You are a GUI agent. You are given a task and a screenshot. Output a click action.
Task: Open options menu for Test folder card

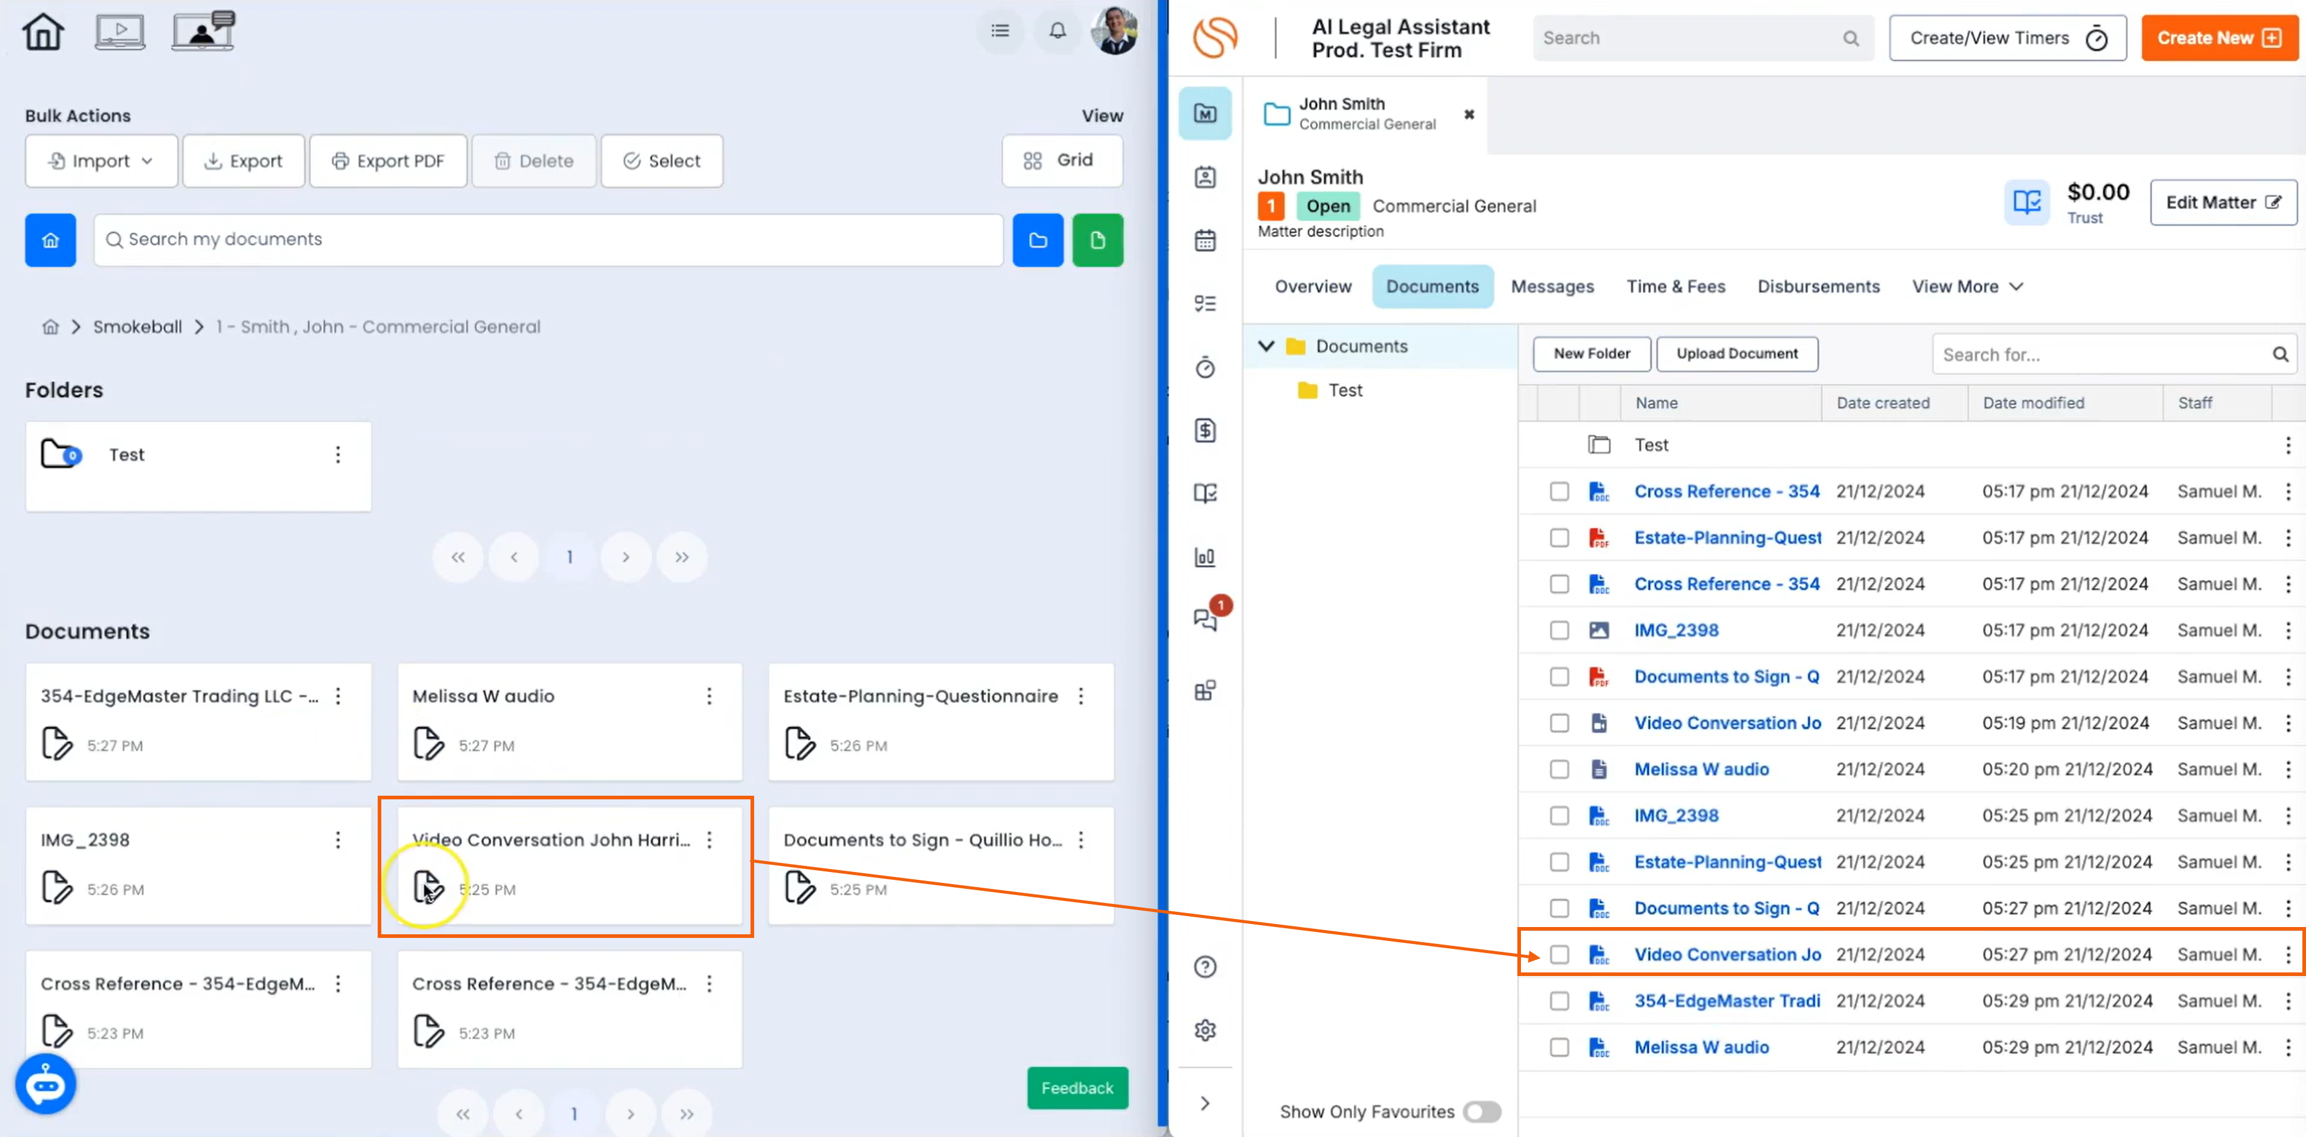click(338, 455)
